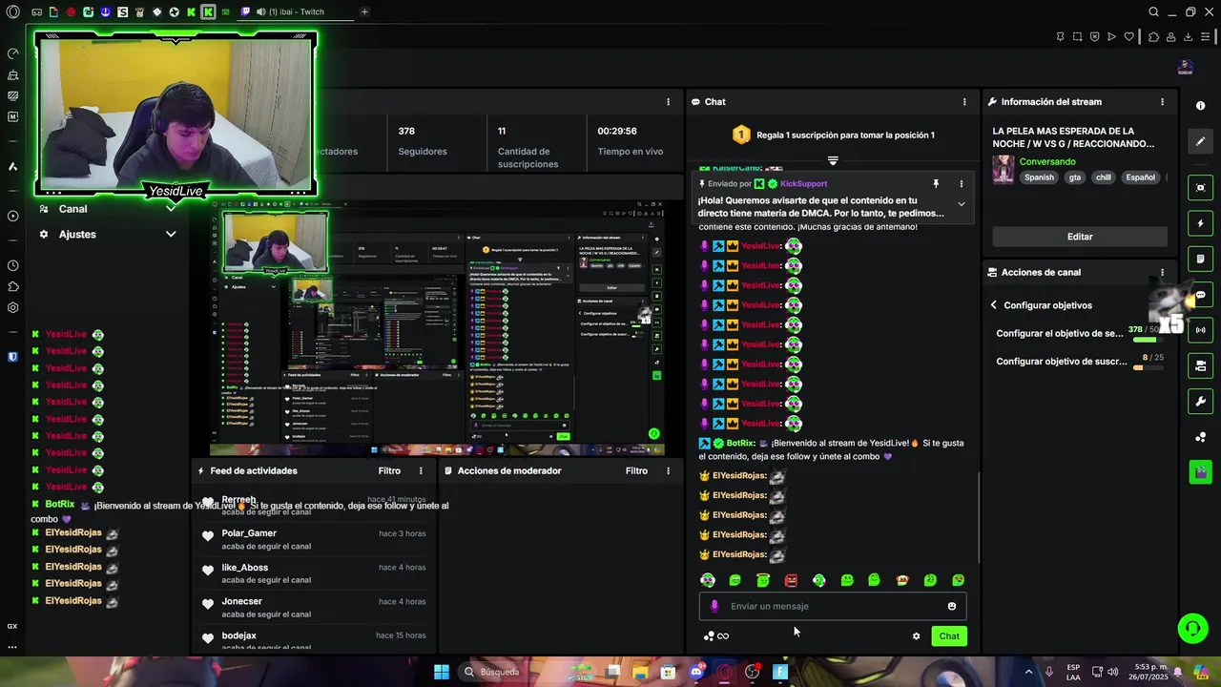Click the Spanish tag chip
This screenshot has width=1221, height=687.
pos(1040,177)
